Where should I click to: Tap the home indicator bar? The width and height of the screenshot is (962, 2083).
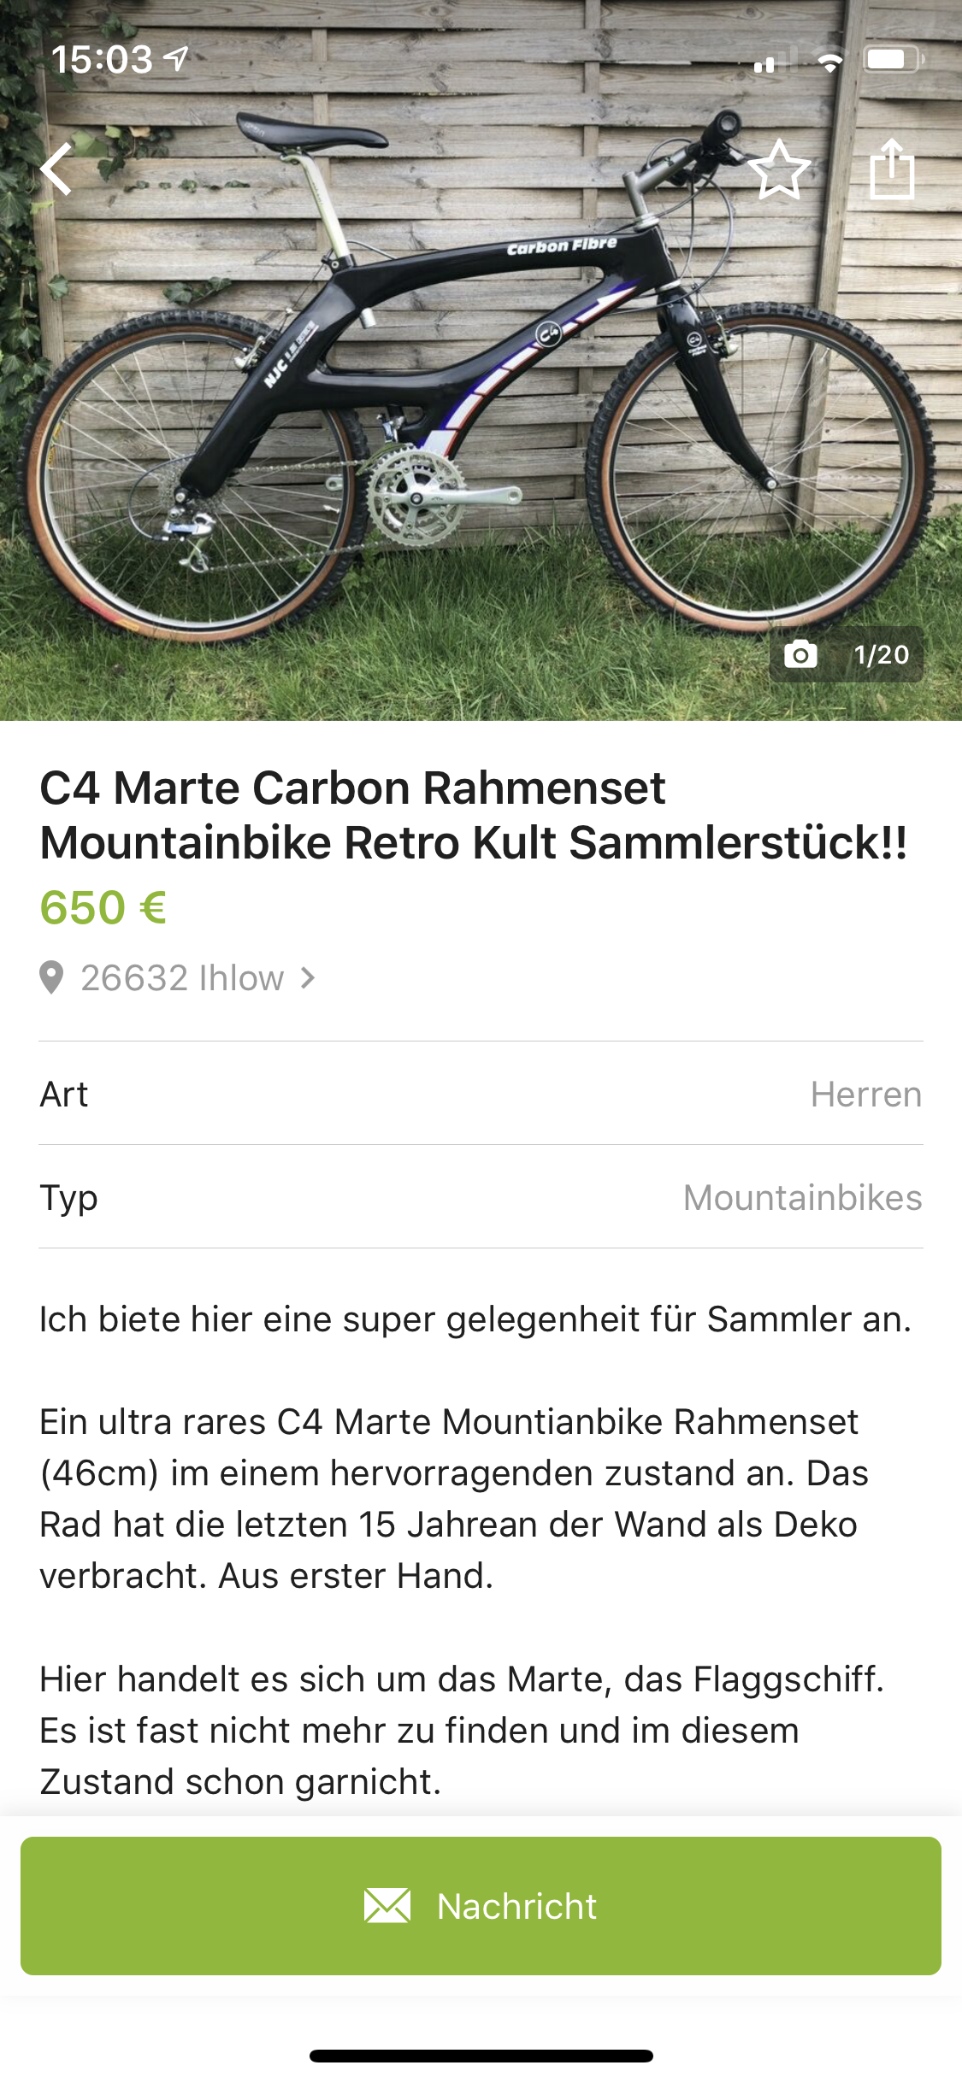point(481,2055)
